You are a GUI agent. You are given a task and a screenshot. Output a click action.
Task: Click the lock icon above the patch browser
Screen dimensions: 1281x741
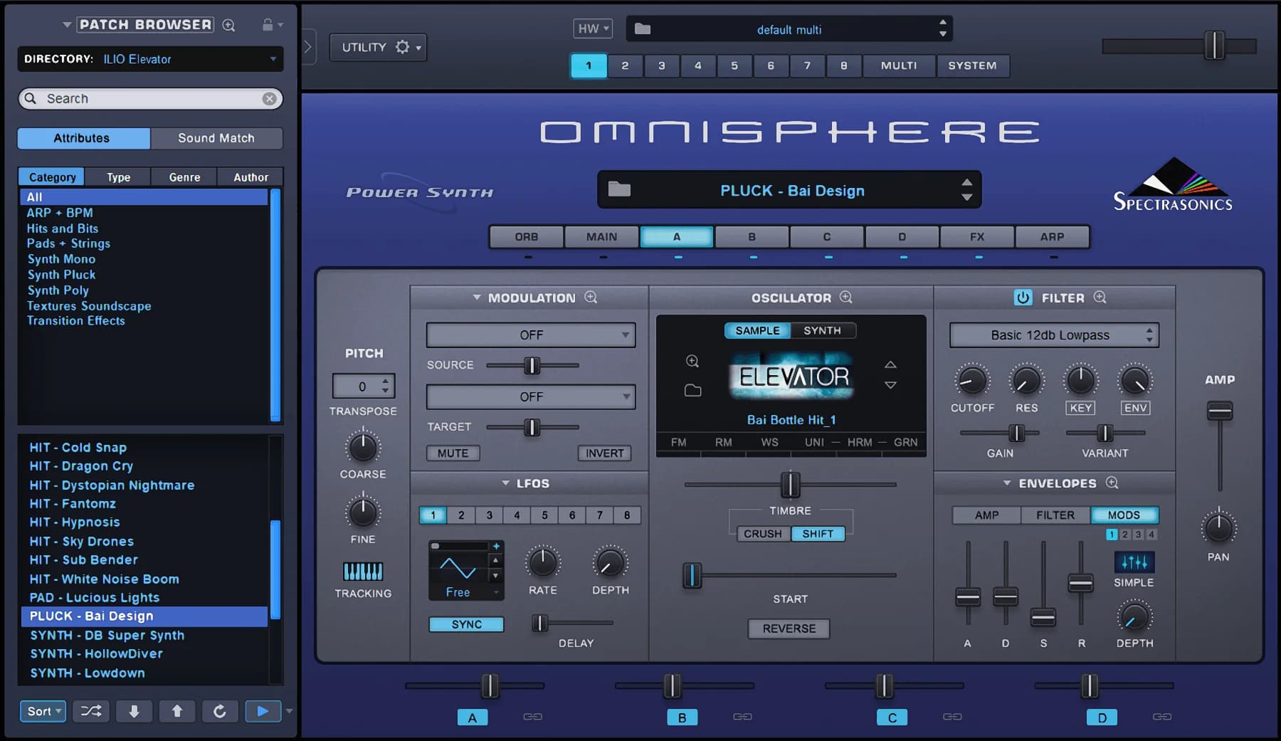coord(269,23)
